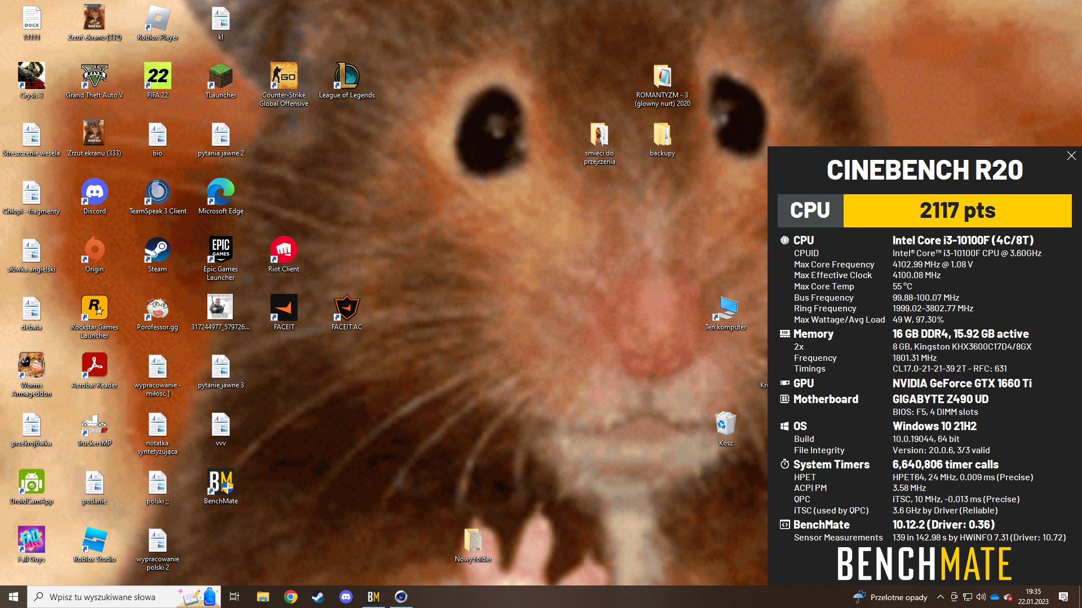Image resolution: width=1082 pixels, height=608 pixels.
Task: Open the notification center icon
Action: coord(1063,597)
